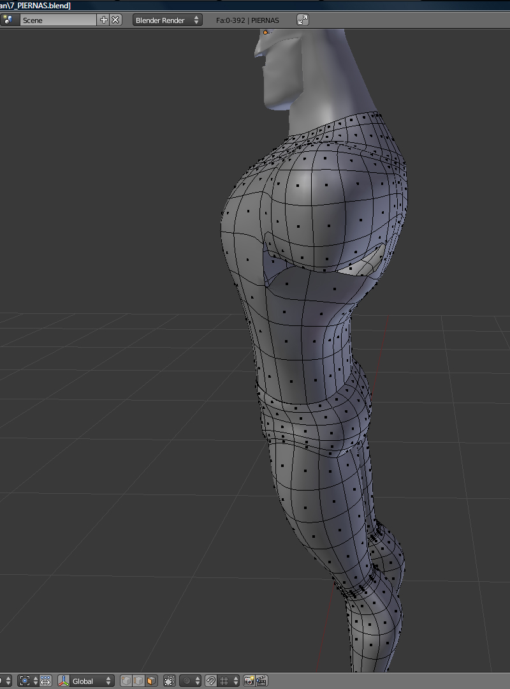
Task: Click the Scene name field
Action: click(58, 20)
